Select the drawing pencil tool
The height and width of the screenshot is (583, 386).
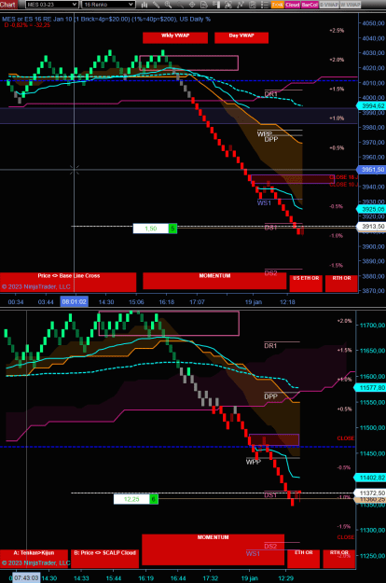[156, 5]
